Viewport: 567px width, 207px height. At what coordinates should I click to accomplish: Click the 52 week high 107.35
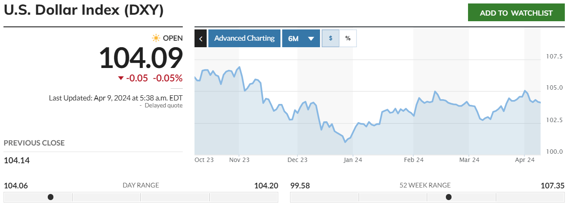(x=552, y=186)
